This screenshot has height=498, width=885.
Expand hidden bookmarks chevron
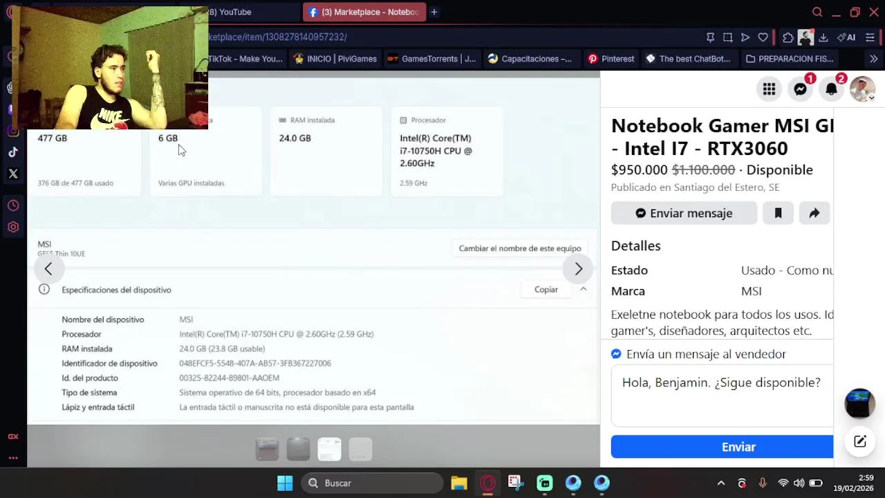tap(873, 59)
